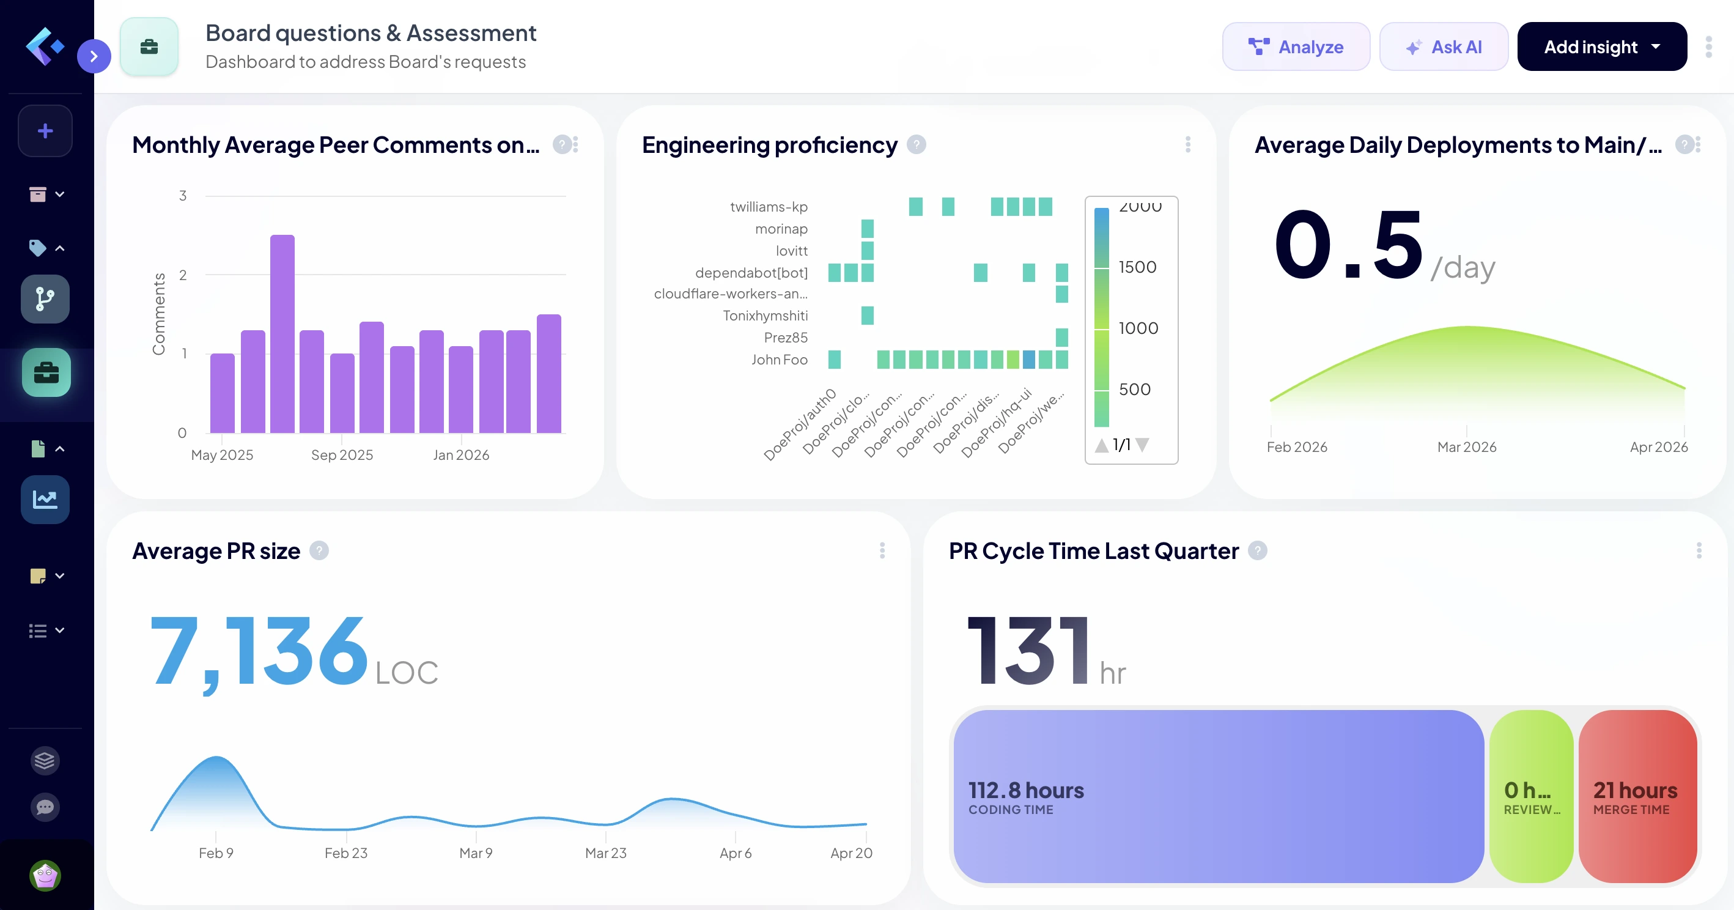
Task: Click the twilliams-kp heatmap row label
Action: pyautogui.click(x=769, y=207)
